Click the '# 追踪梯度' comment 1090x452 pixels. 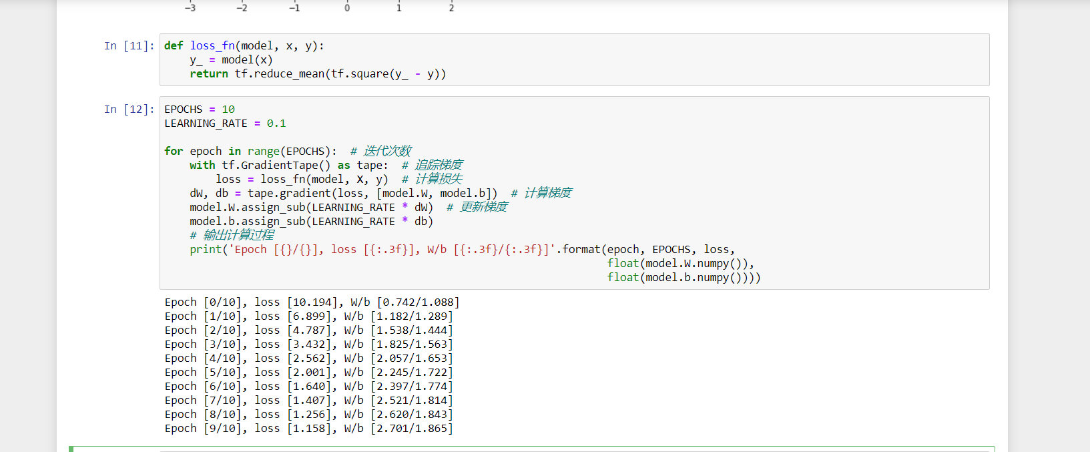(432, 165)
